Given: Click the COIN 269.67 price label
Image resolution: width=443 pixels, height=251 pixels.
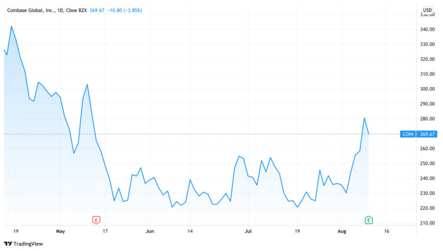Looking at the screenshot, I should 418,134.
